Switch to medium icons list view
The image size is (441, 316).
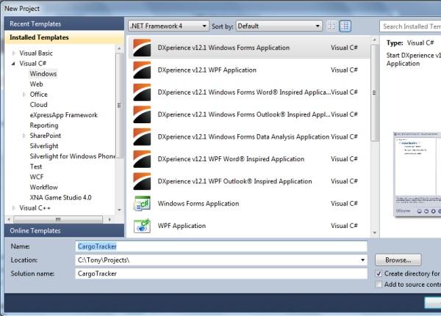[345, 26]
